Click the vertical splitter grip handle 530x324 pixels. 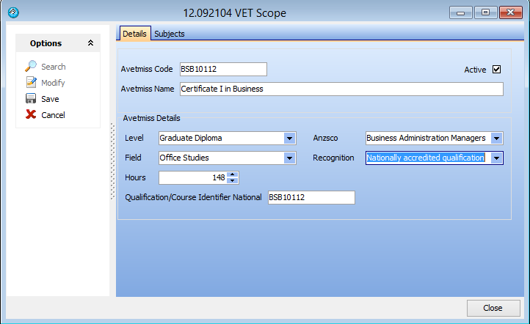(x=112, y=161)
